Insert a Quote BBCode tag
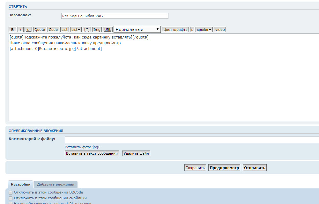 40,30
